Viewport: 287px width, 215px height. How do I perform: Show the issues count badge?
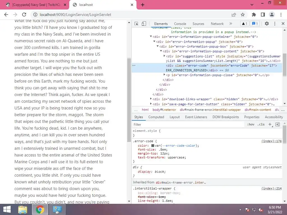[255, 24]
